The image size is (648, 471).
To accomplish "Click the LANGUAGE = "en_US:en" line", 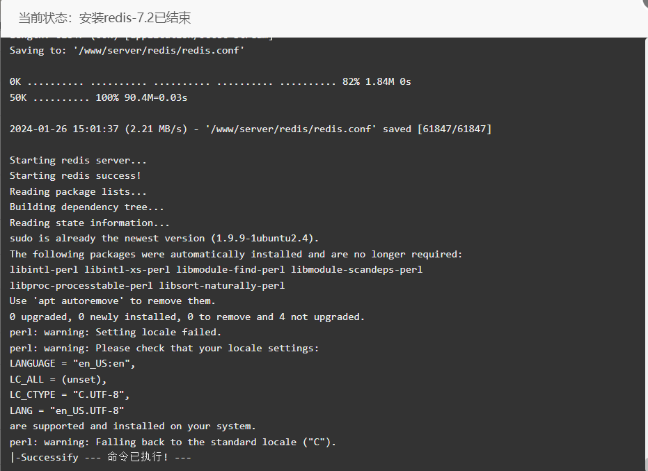I will coord(72,364).
